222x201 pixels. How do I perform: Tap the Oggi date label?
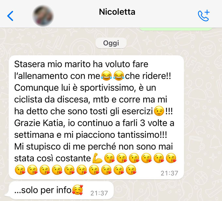click(111, 43)
